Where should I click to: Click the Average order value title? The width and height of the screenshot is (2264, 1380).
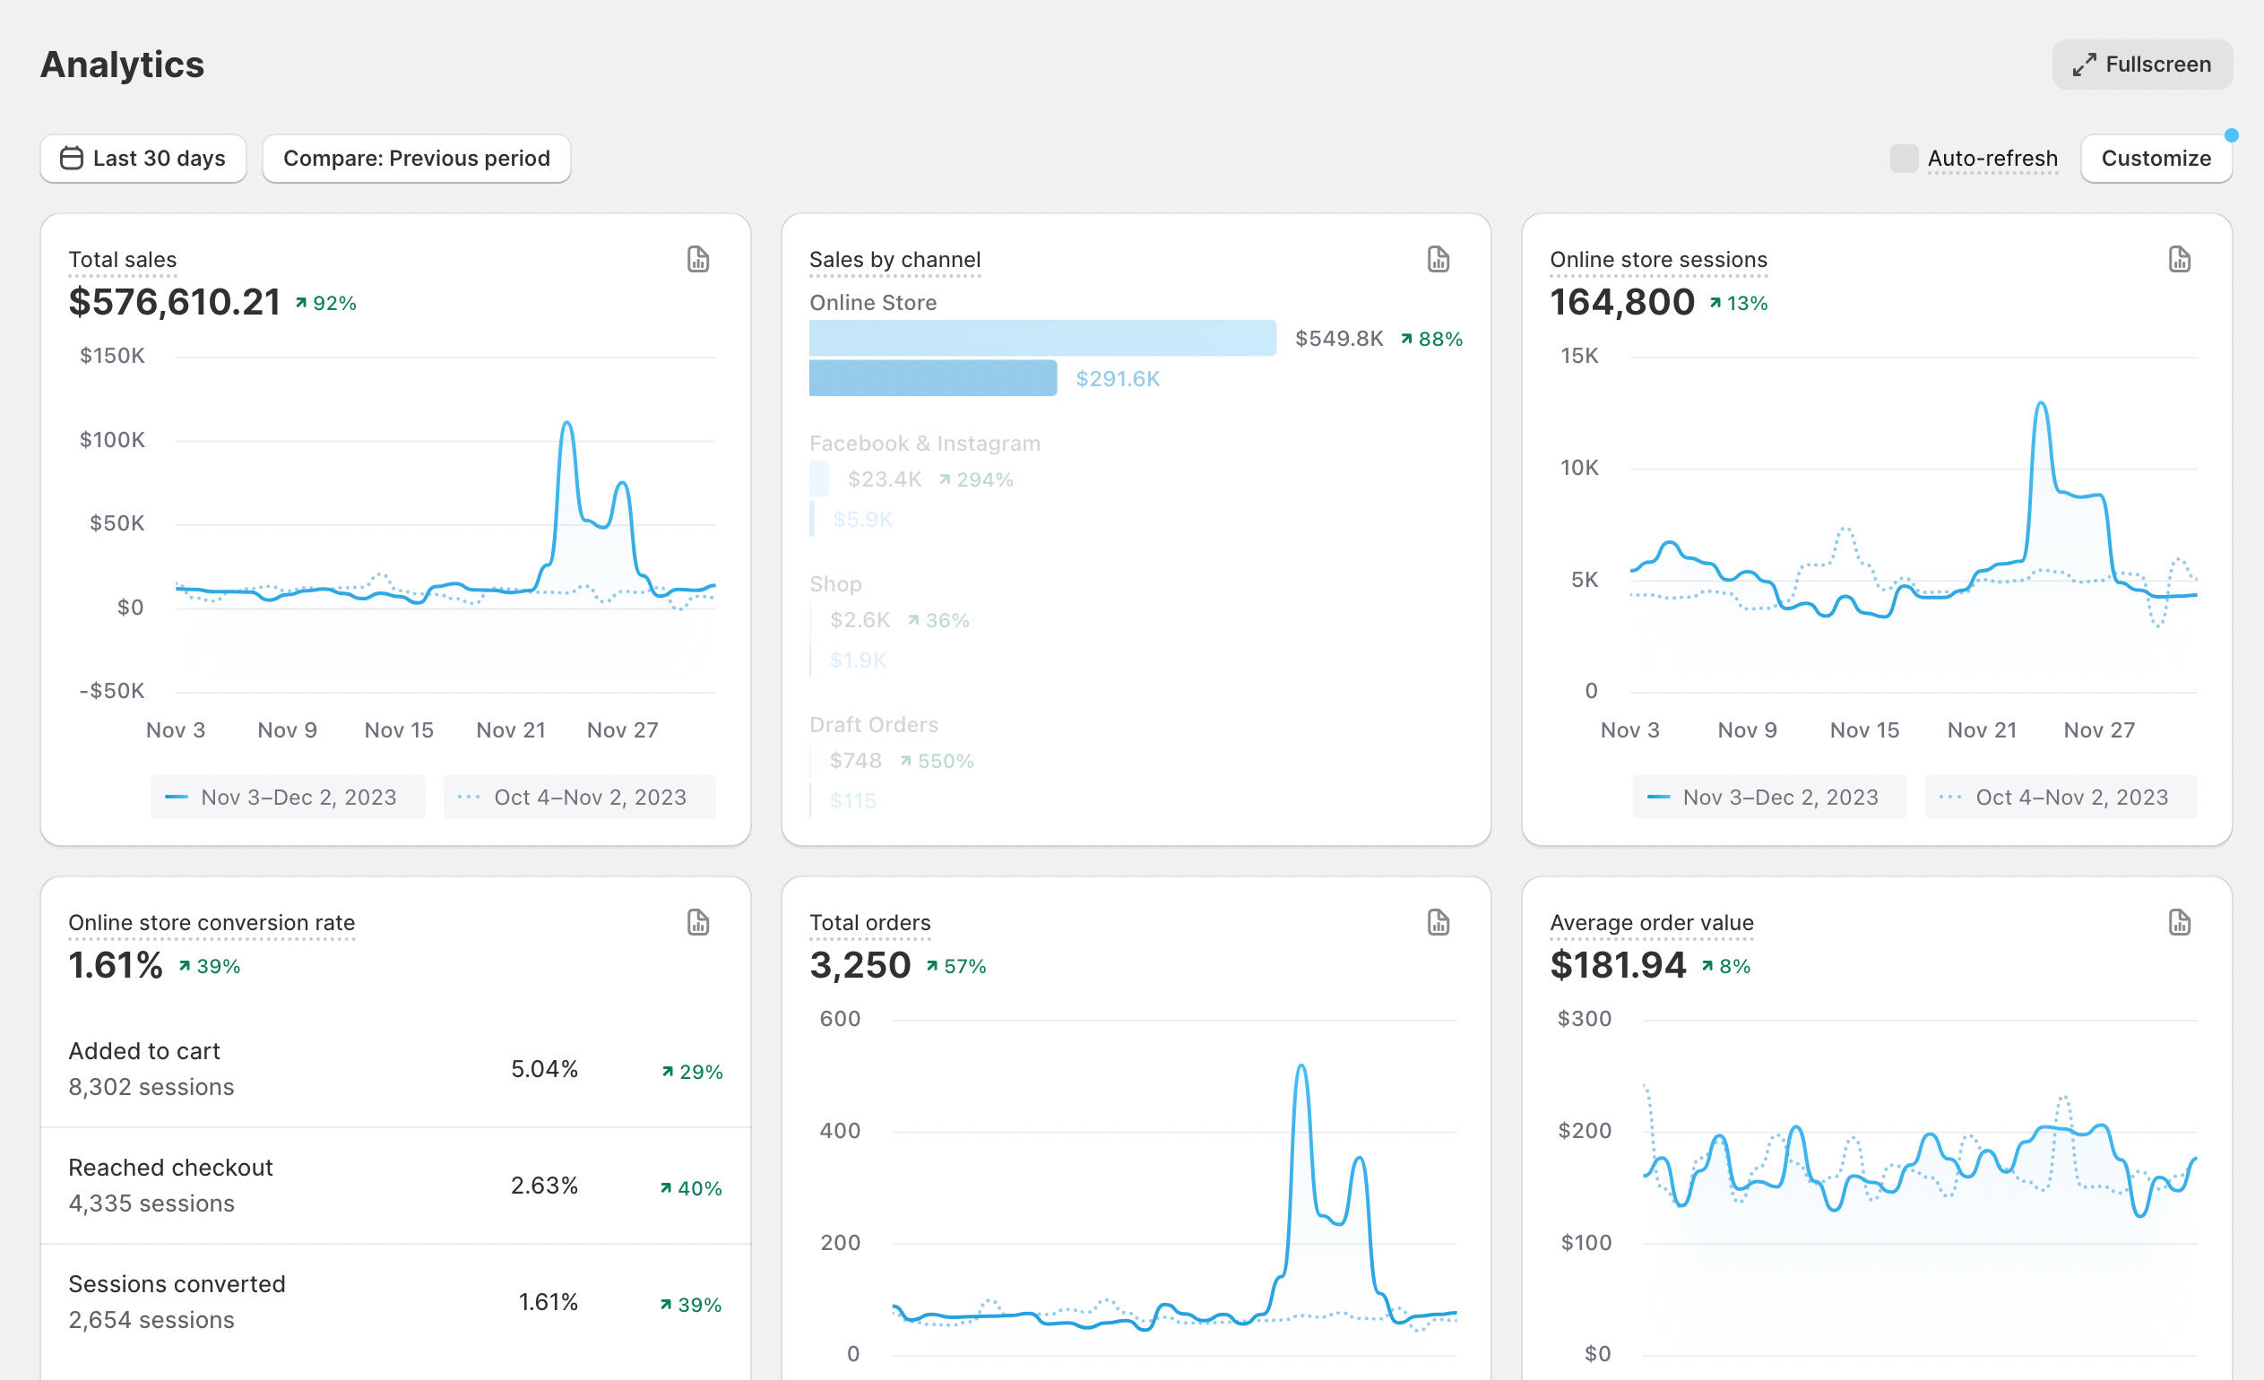[x=1651, y=922]
